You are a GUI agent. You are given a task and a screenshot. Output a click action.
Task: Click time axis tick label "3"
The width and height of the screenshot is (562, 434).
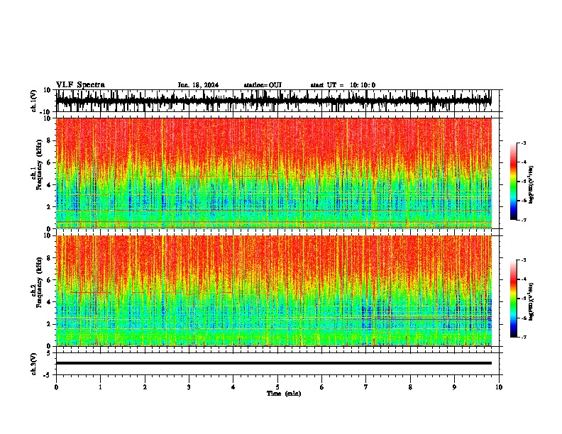[x=189, y=387]
